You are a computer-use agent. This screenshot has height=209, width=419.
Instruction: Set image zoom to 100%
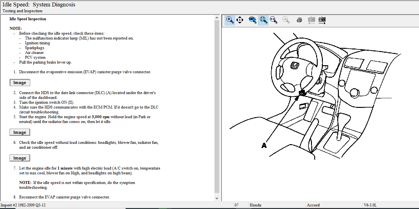coord(253,20)
